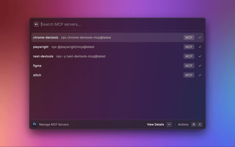The width and height of the screenshot is (235, 147).
Task: Select the playwright server row
Action: coord(110,47)
